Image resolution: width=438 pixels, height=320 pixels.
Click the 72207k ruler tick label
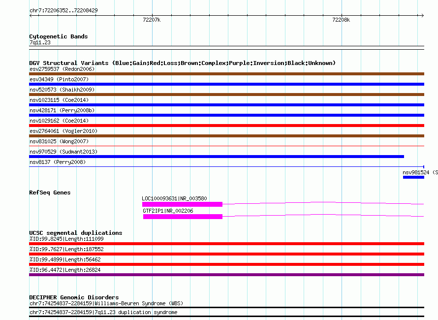click(152, 20)
